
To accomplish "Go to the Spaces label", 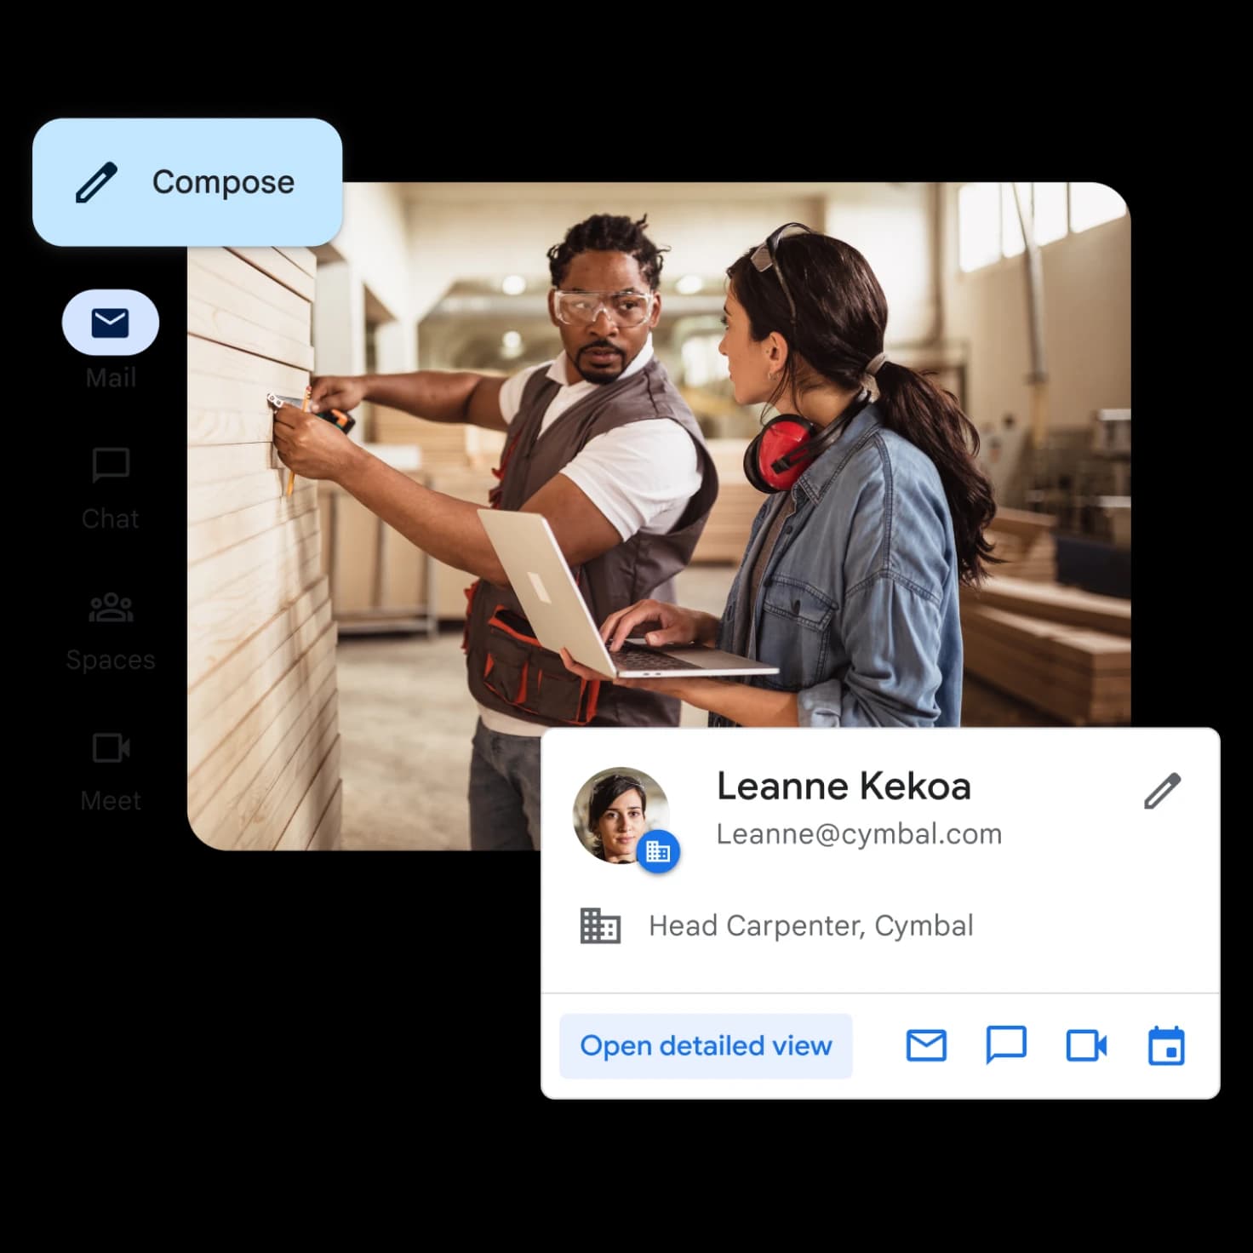I will 111,660.
